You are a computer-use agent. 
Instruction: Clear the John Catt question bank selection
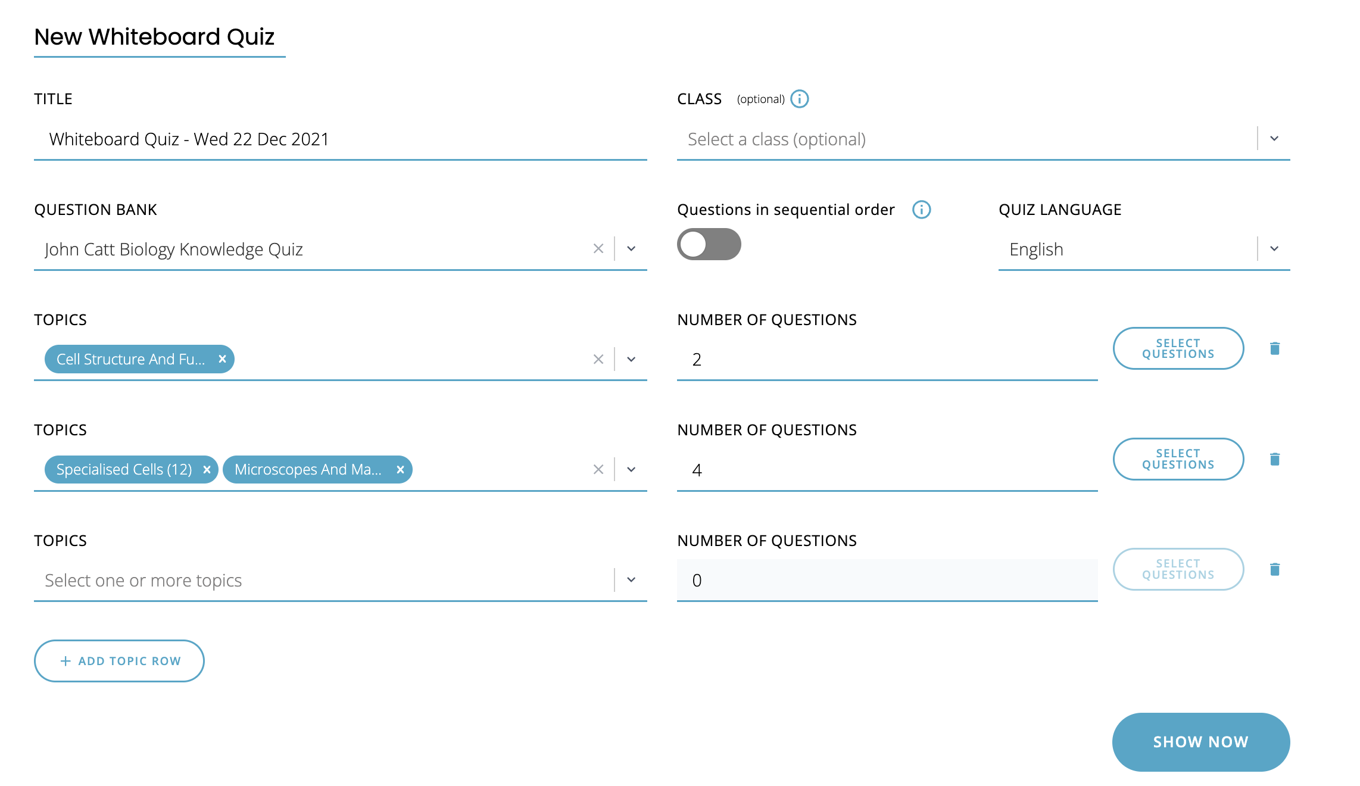598,249
